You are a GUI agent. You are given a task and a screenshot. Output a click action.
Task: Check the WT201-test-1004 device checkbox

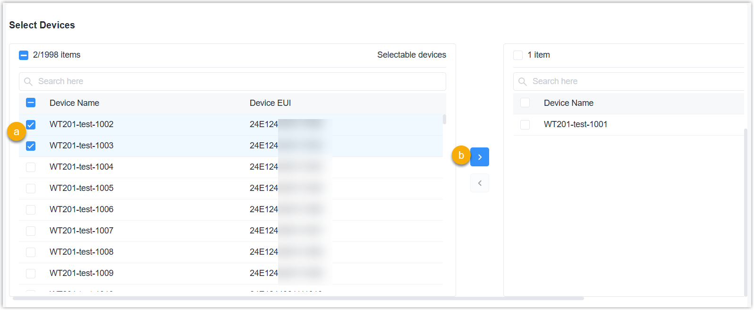point(31,167)
